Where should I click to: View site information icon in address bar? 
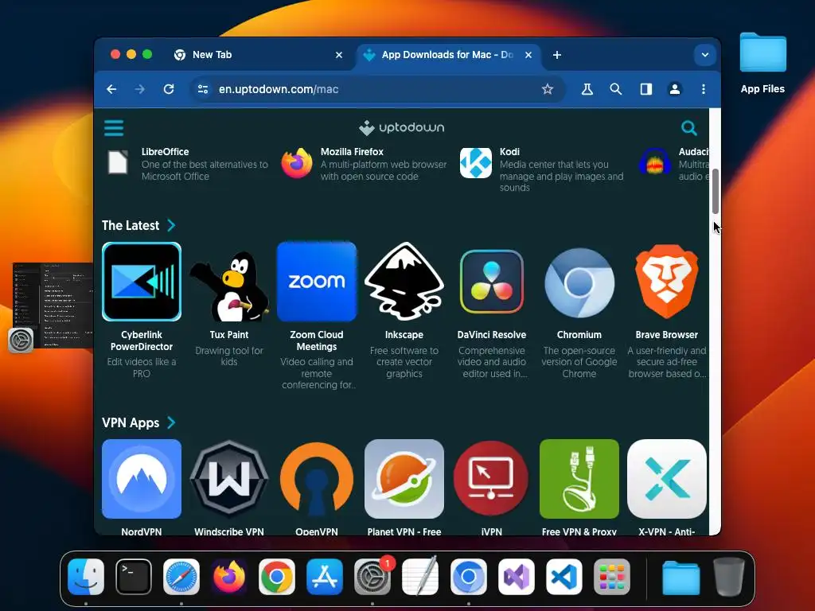203,89
